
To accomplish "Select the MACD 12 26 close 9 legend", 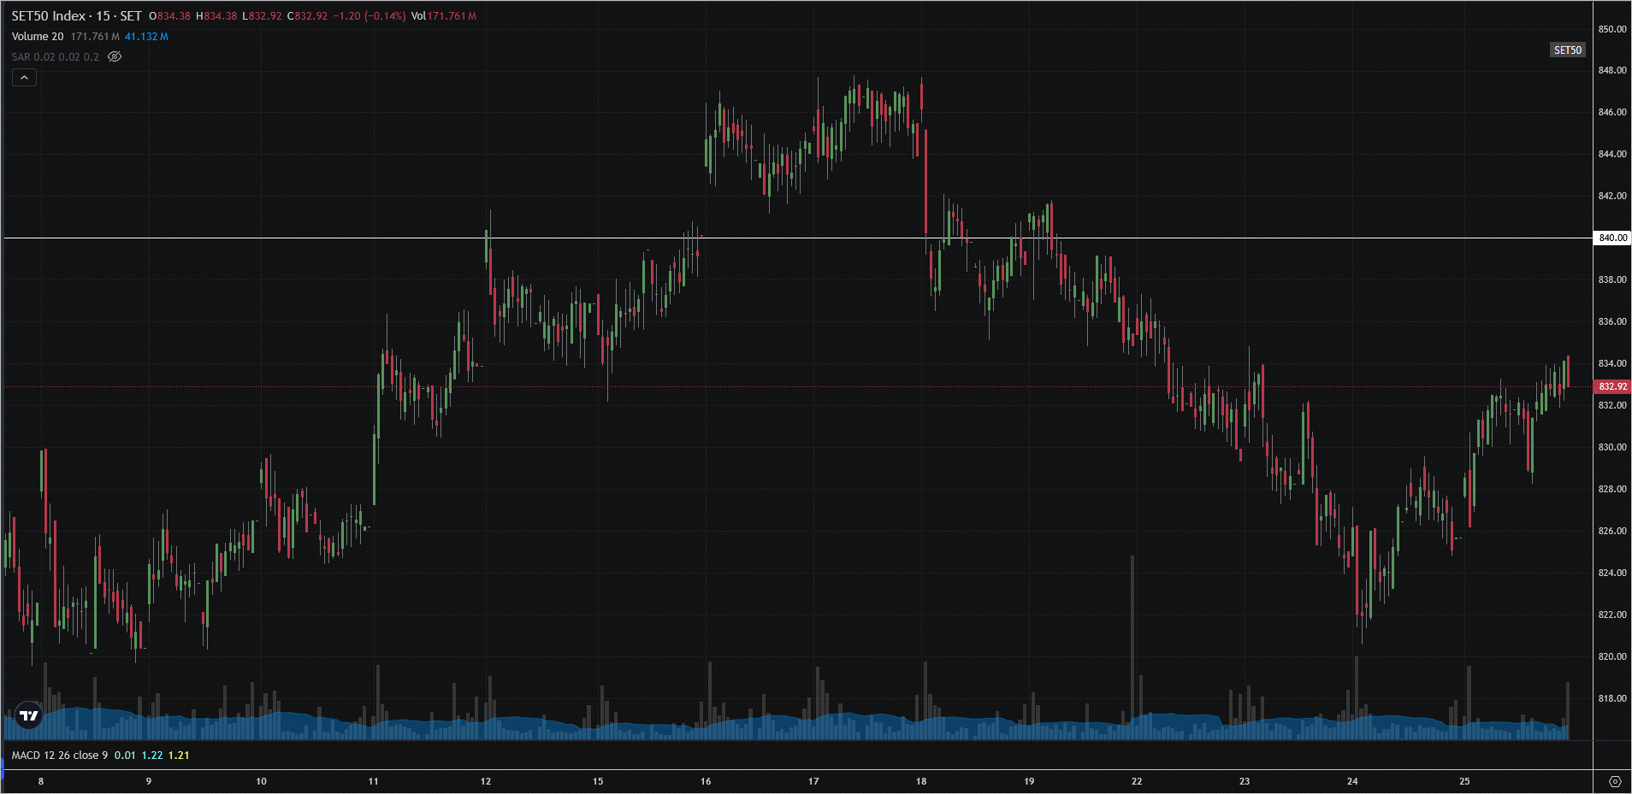I will point(60,756).
